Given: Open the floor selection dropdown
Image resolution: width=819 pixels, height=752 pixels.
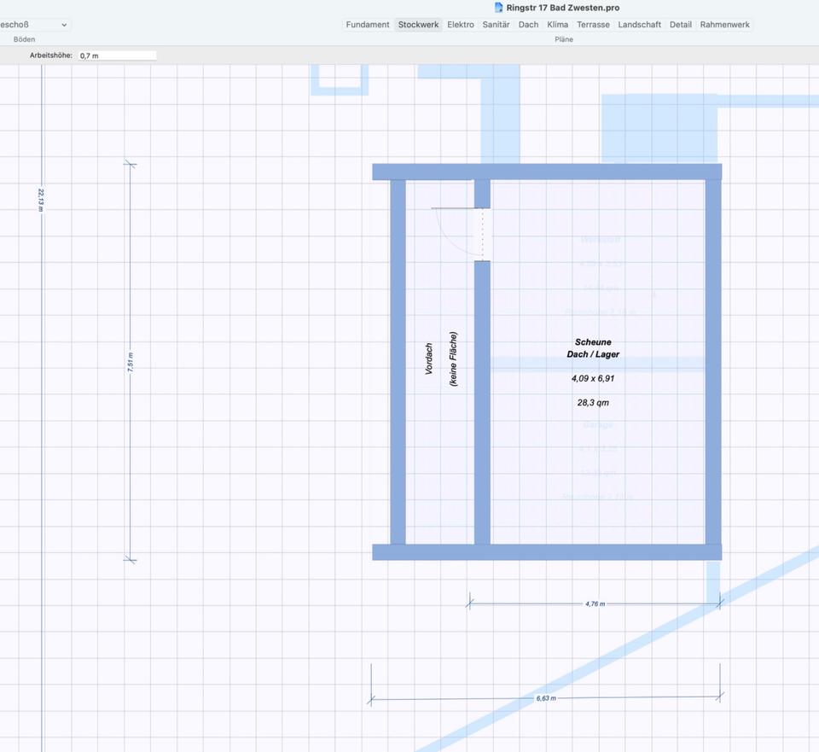Looking at the screenshot, I should click(x=34, y=25).
